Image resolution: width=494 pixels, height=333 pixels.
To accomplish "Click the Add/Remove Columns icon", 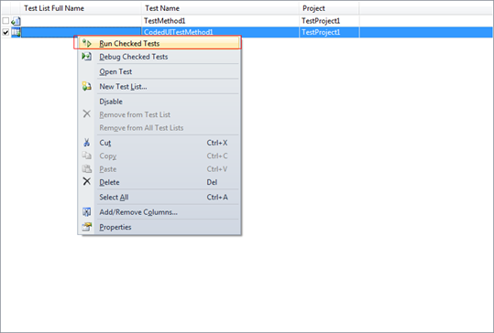I will (x=87, y=212).
